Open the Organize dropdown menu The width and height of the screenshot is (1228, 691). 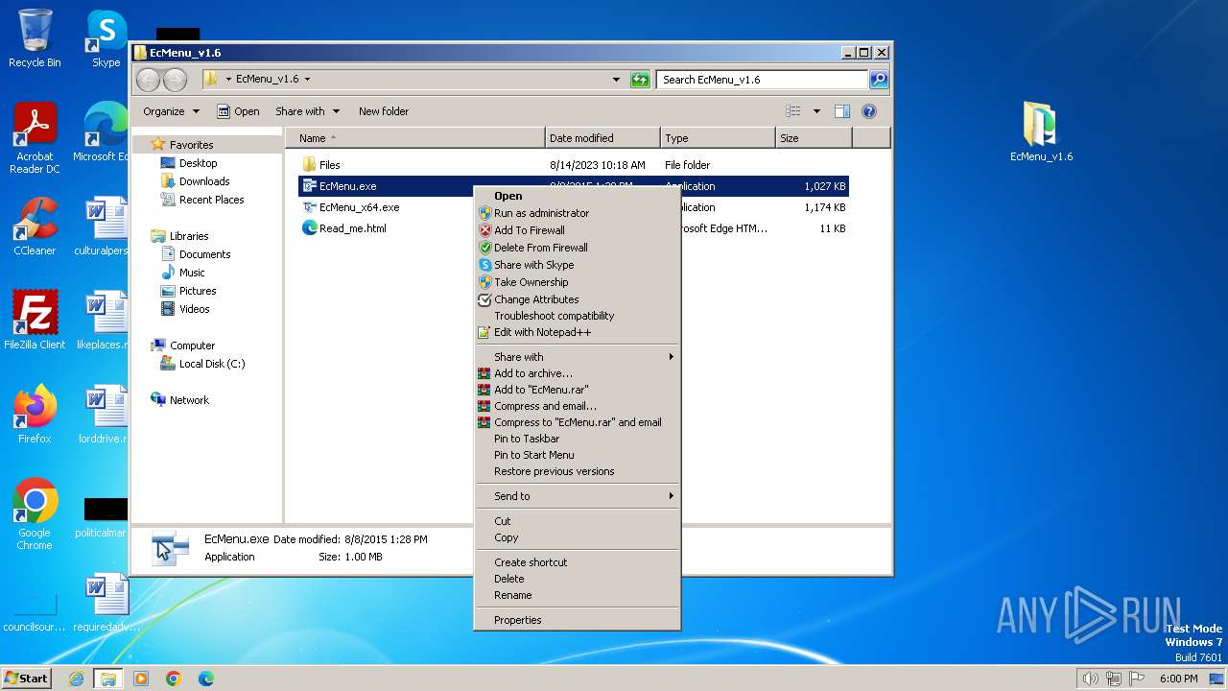tap(171, 111)
